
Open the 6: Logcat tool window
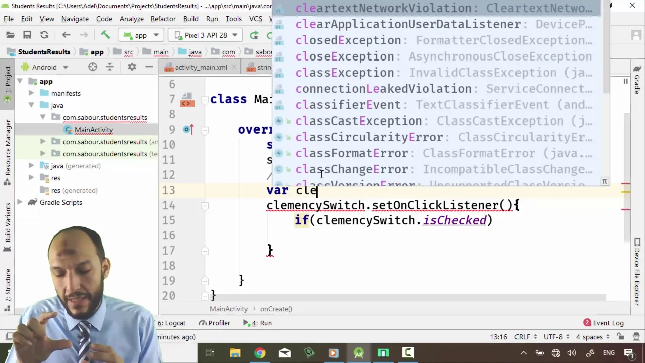[x=171, y=323]
